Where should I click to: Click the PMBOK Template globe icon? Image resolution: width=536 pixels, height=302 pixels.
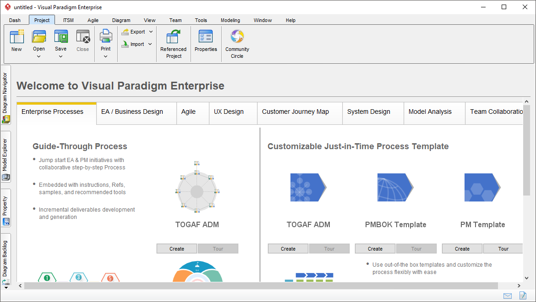[395, 187]
